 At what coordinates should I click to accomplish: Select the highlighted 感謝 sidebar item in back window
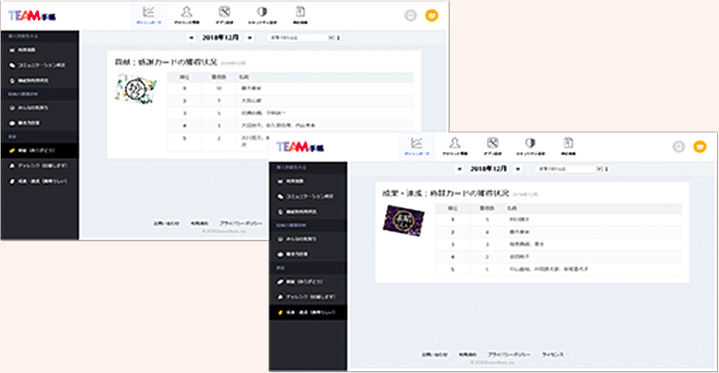pos(39,150)
